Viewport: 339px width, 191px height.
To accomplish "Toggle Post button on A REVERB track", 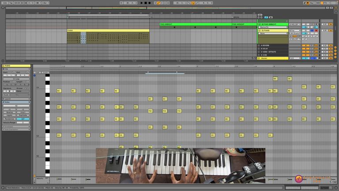I will [316, 46].
